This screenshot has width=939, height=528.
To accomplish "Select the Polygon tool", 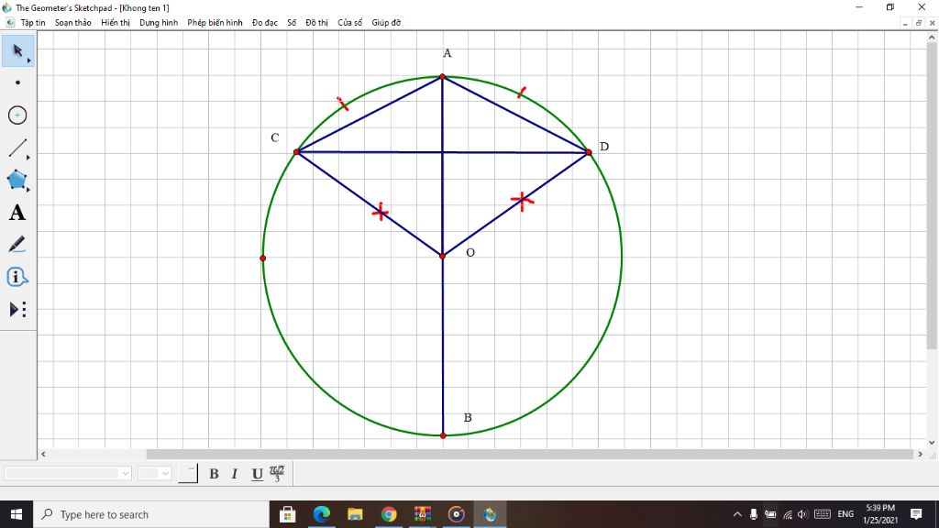I will point(17,180).
